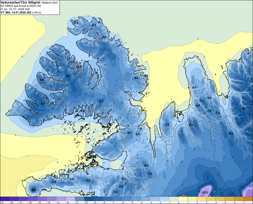Click the -8.1 temperature label

coord(101,101)
